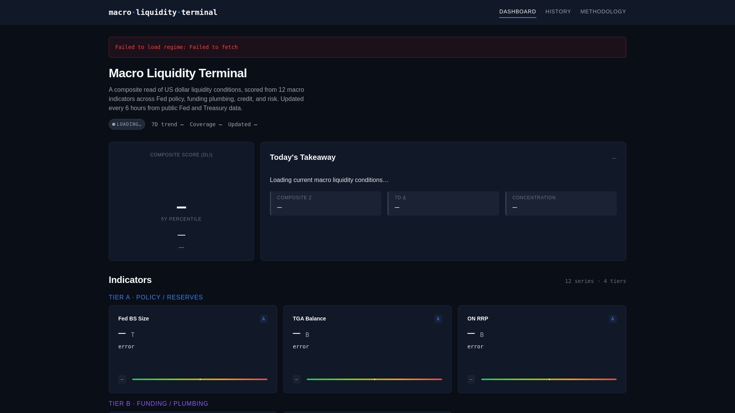Click the dash chip on ON RRP card
The width and height of the screenshot is (735, 413).
click(x=471, y=379)
